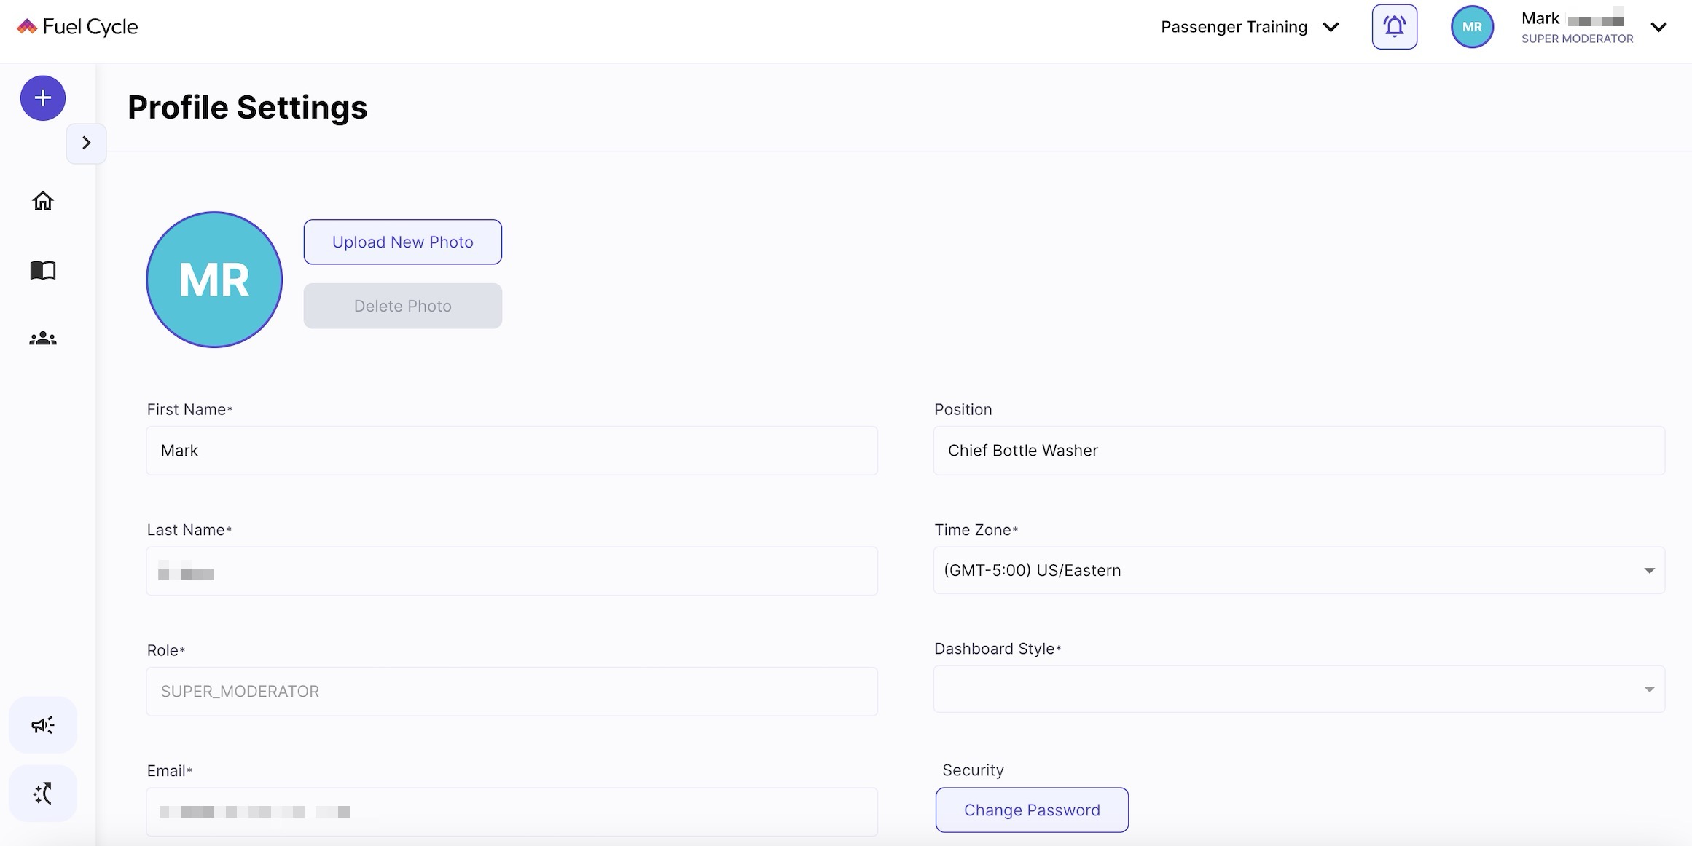This screenshot has width=1692, height=846.
Task: Click the Position field with Chief Bottle Washer
Action: point(1299,451)
